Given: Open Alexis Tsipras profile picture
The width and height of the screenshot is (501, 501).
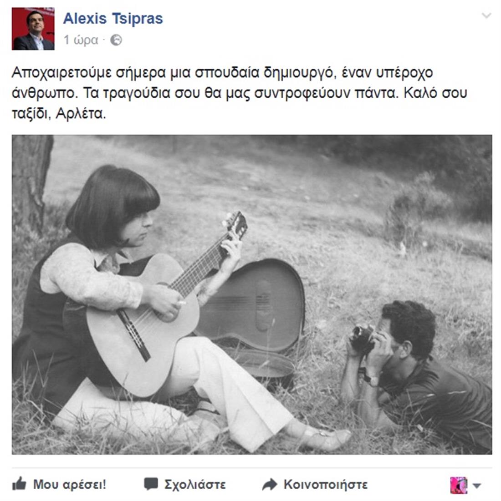Looking at the screenshot, I should pos(33,29).
